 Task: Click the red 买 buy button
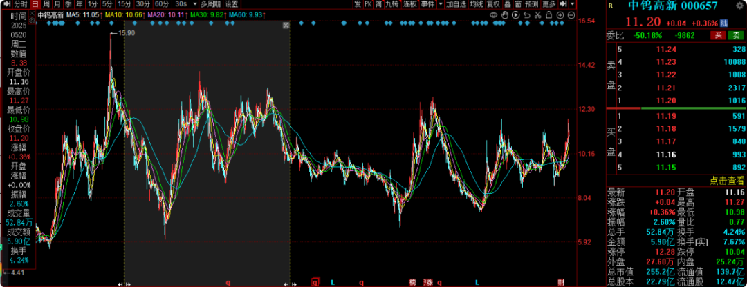717,35
